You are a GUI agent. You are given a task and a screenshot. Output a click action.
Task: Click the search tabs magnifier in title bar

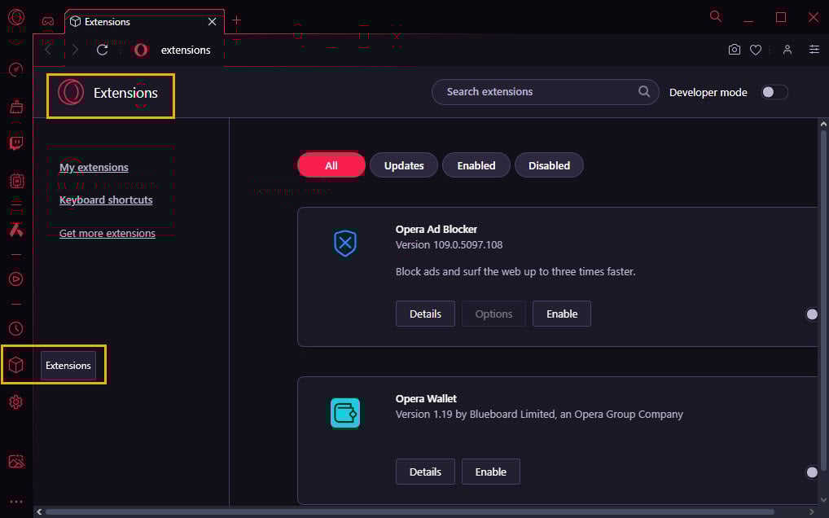[715, 16]
